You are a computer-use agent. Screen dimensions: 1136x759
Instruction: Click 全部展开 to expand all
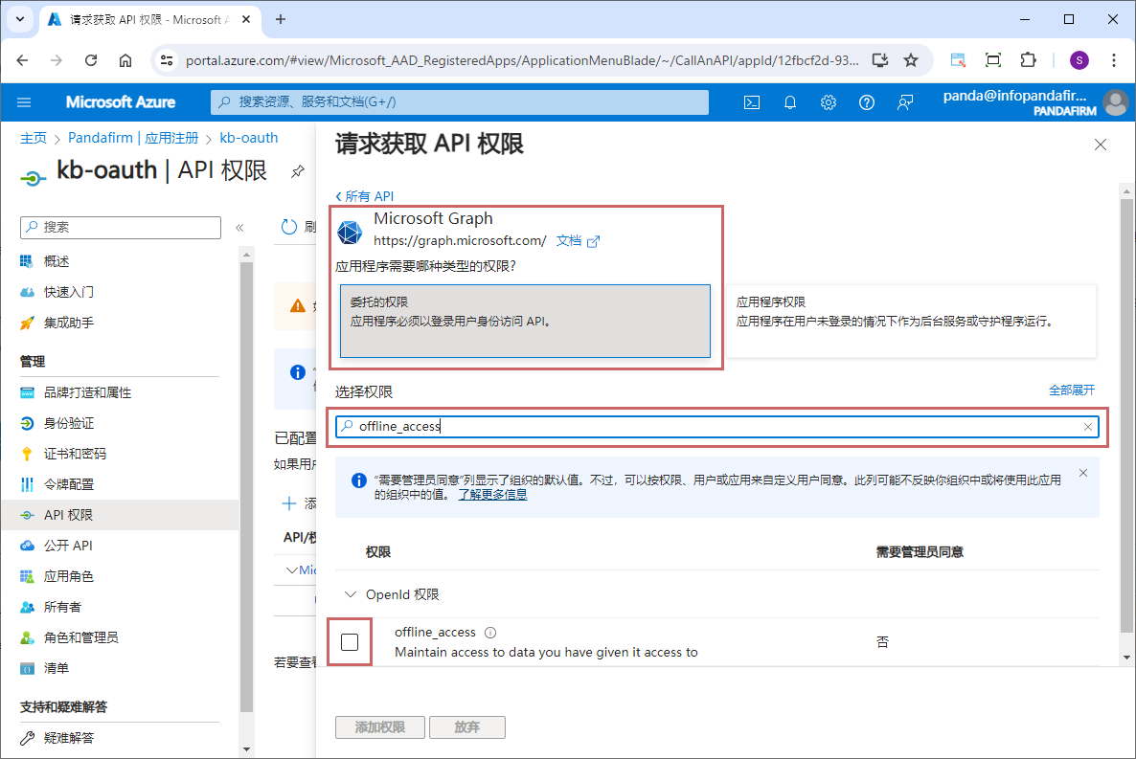tap(1071, 391)
